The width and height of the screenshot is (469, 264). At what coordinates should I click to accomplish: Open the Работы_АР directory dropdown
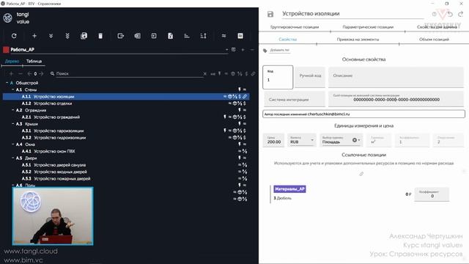point(226,50)
